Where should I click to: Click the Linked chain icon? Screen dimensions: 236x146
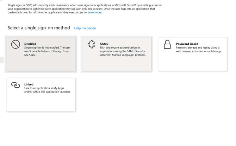tap(15, 85)
